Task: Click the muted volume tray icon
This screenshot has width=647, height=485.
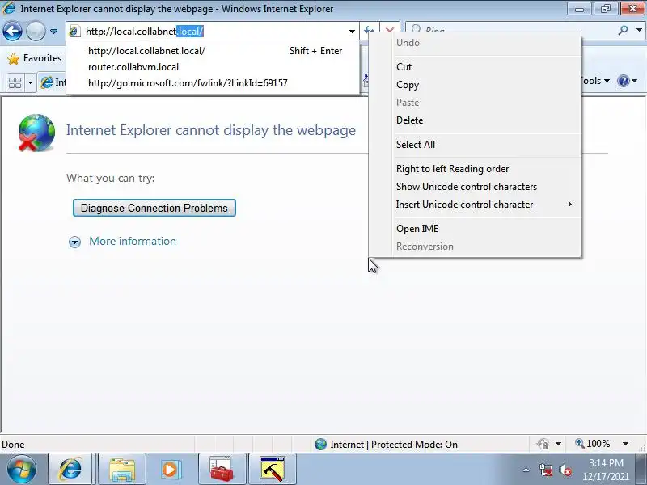Action: (x=565, y=470)
